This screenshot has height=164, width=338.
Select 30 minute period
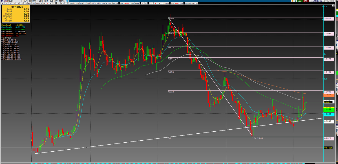(x=25, y=3)
